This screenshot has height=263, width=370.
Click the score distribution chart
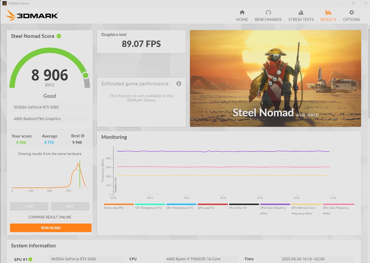pos(50,176)
